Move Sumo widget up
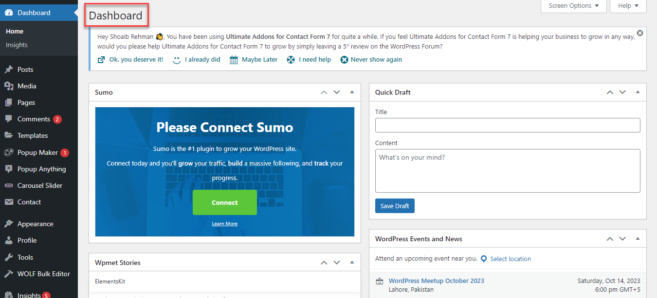657x298 pixels. (324, 92)
